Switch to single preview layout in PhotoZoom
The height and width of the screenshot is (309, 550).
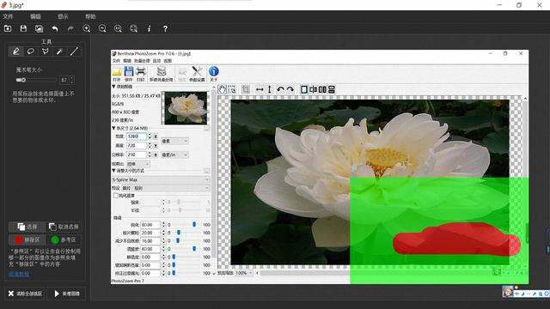point(304,89)
